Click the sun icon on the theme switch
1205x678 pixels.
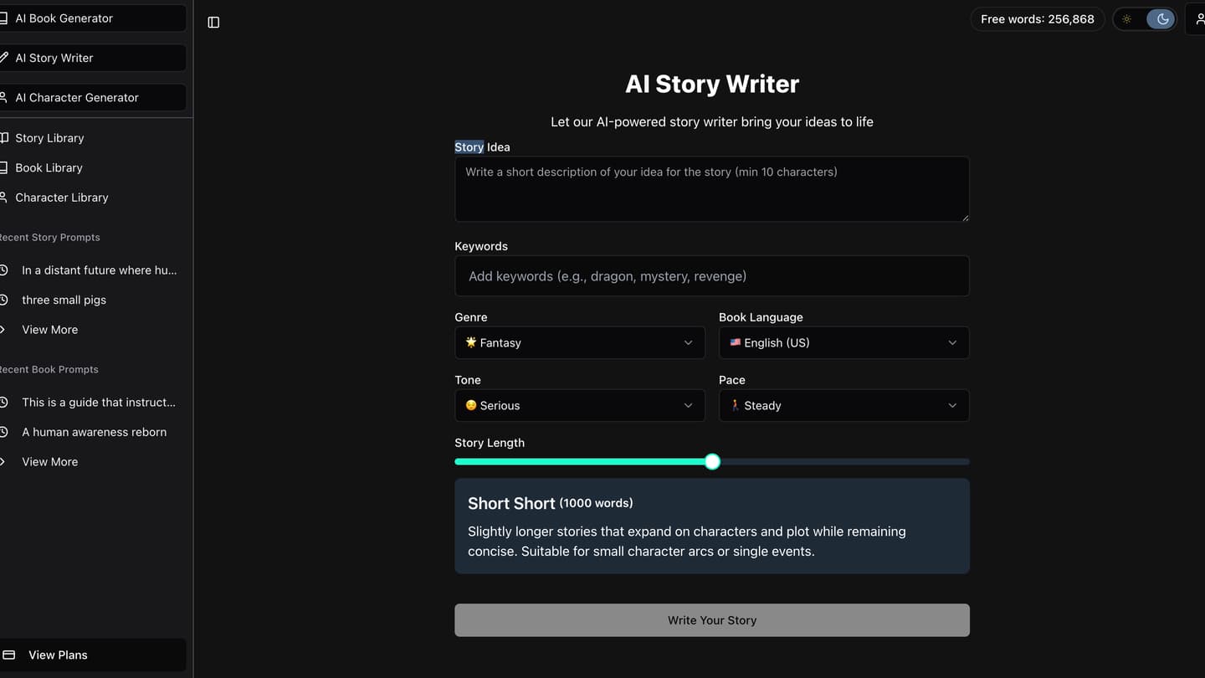pos(1127,18)
